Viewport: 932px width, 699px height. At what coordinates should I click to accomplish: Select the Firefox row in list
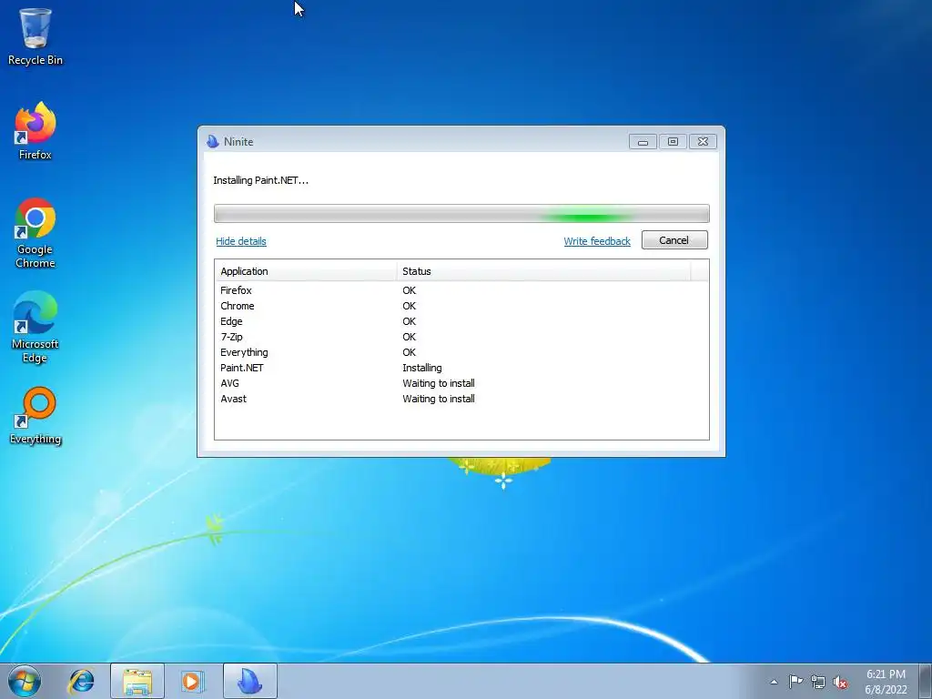click(x=461, y=290)
